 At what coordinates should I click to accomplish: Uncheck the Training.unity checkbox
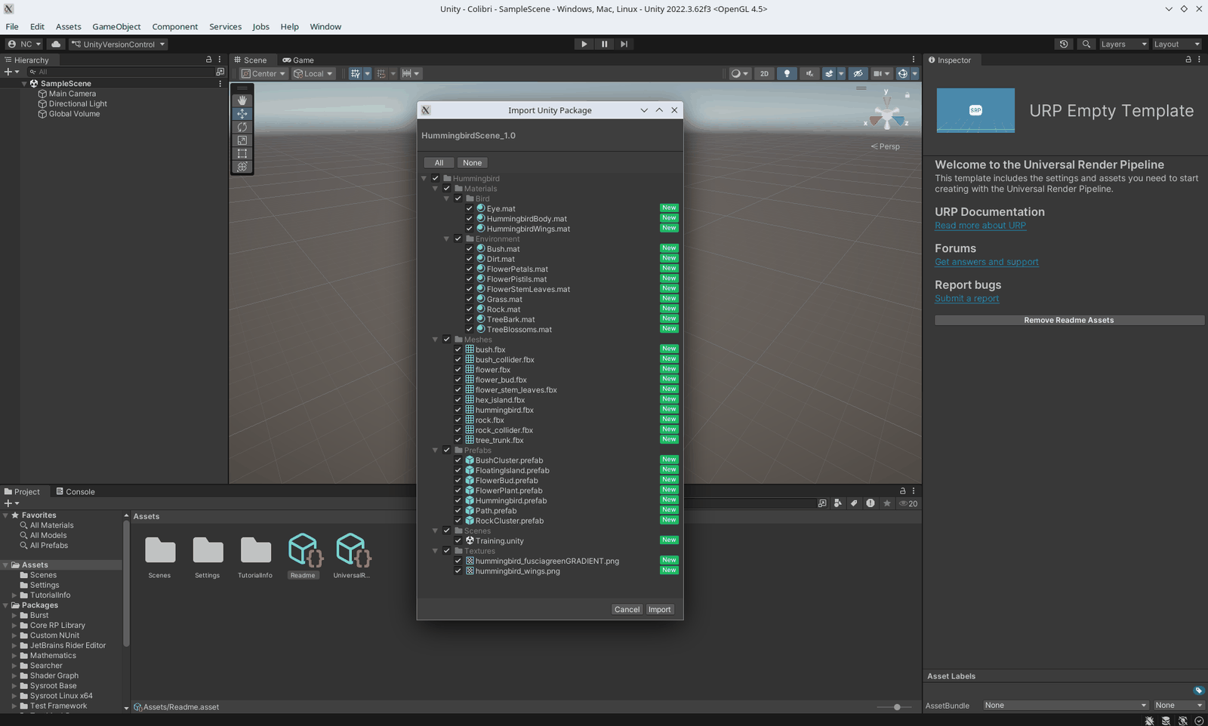[x=458, y=540]
